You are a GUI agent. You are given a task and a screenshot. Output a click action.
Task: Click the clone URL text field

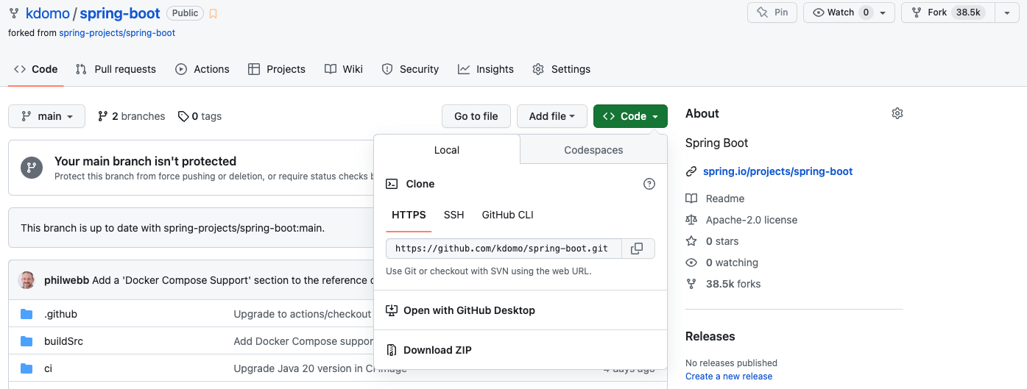[504, 249]
